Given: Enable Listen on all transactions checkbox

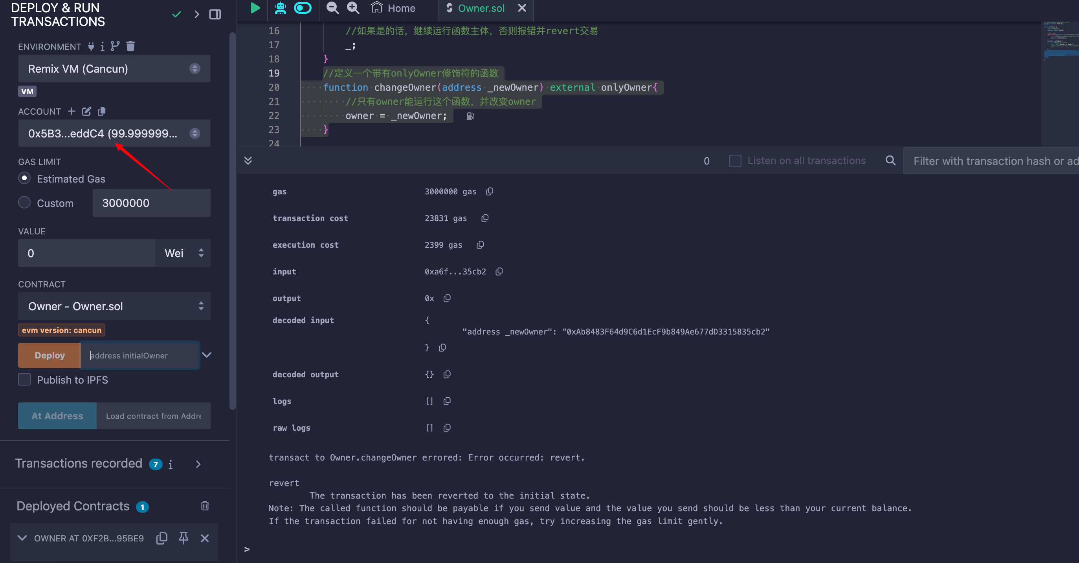Looking at the screenshot, I should pyautogui.click(x=735, y=161).
